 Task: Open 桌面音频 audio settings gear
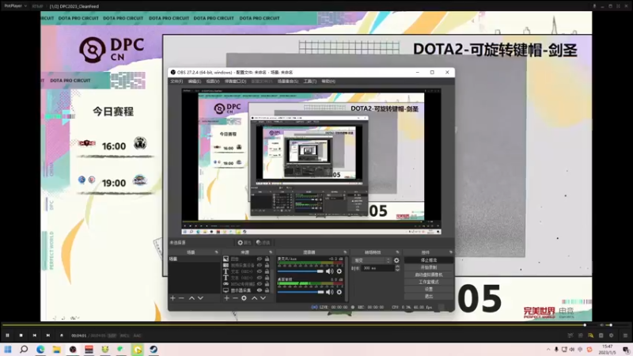click(x=339, y=292)
